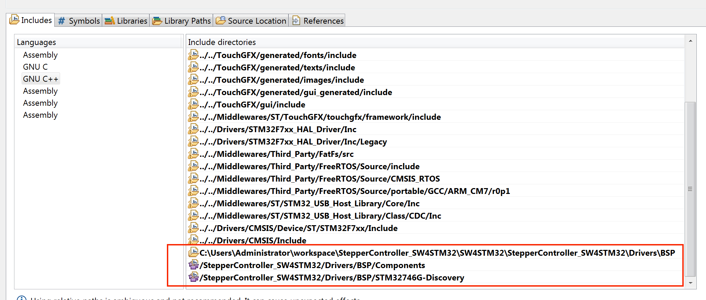
Task: Switch to the Symbols tab
Action: 79,21
